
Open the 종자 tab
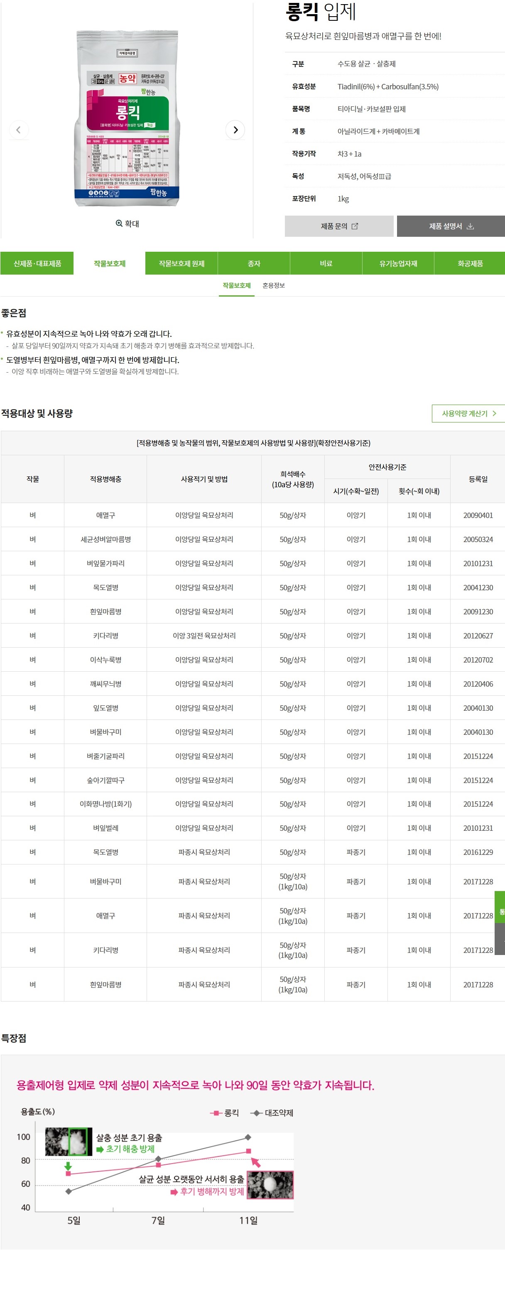(254, 263)
